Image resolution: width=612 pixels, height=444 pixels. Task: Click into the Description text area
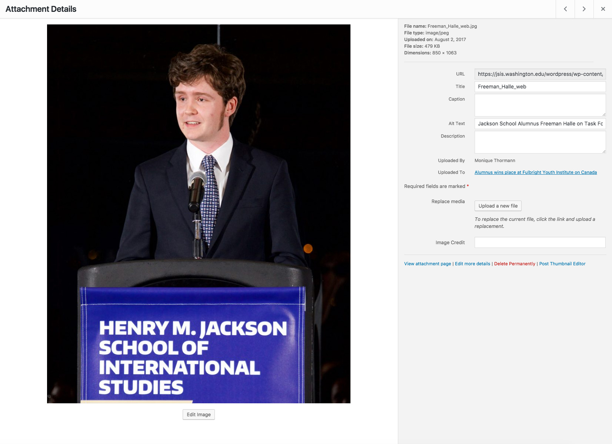click(540, 142)
